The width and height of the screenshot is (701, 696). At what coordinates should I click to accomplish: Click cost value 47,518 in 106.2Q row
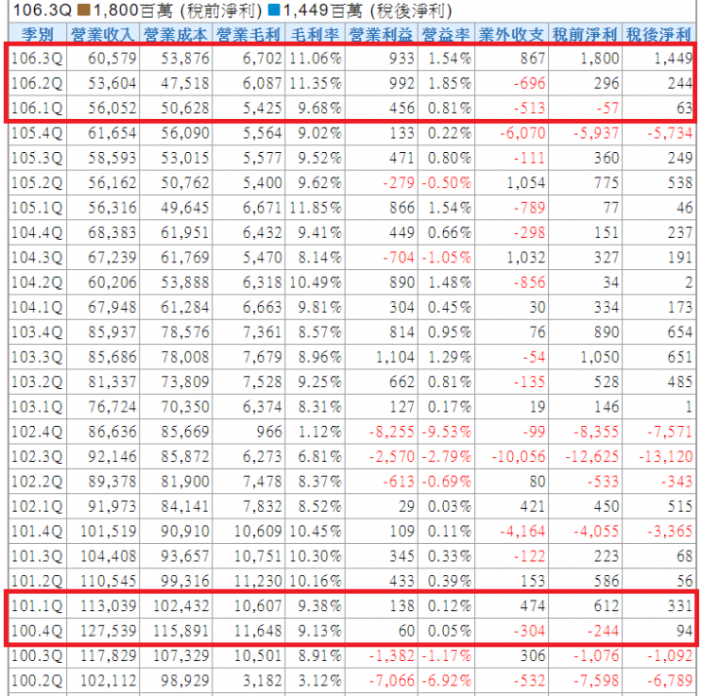click(185, 83)
